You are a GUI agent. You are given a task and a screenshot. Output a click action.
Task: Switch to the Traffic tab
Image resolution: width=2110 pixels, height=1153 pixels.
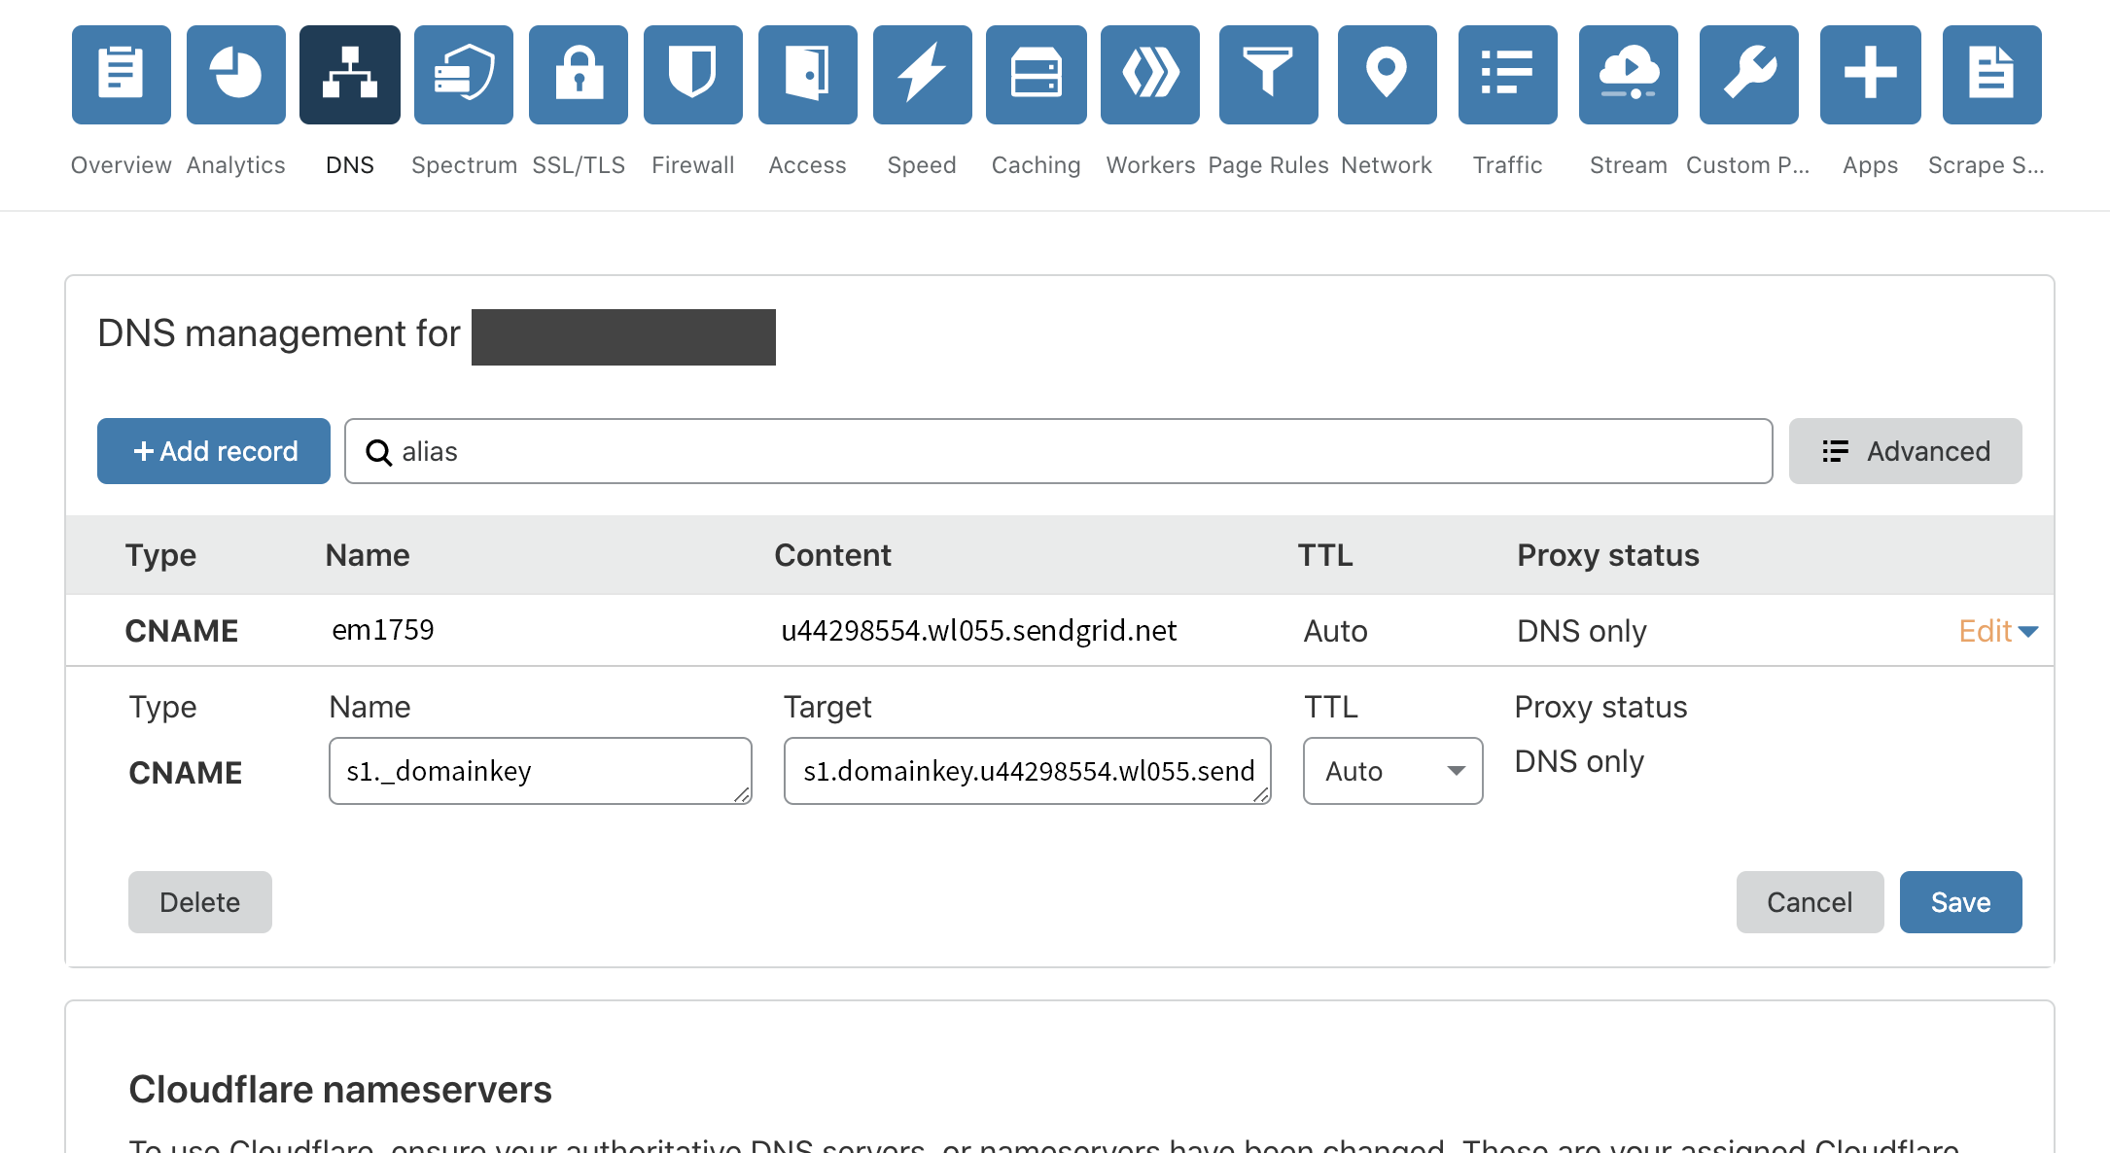(x=1507, y=75)
